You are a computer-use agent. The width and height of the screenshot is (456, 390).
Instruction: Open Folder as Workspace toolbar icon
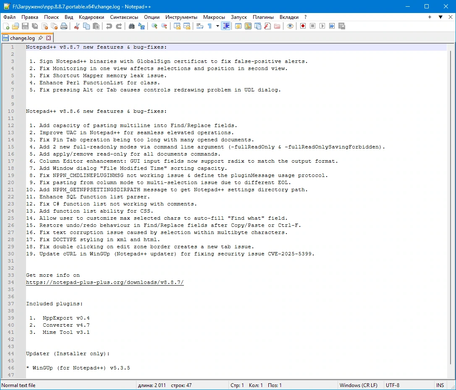pos(277,26)
